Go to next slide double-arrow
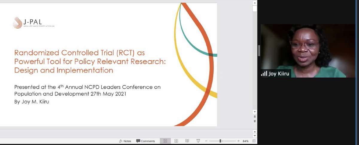This screenshot has height=145, width=359. coord(255,121)
